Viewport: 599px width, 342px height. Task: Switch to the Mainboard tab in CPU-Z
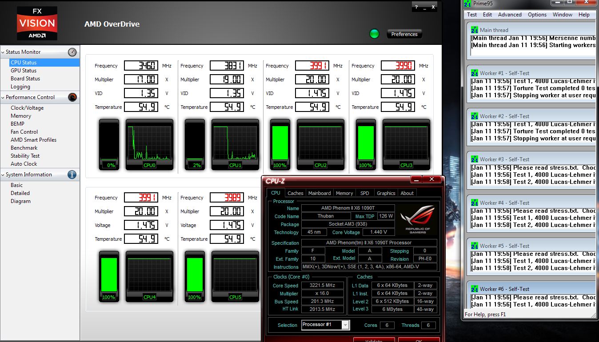click(x=319, y=193)
